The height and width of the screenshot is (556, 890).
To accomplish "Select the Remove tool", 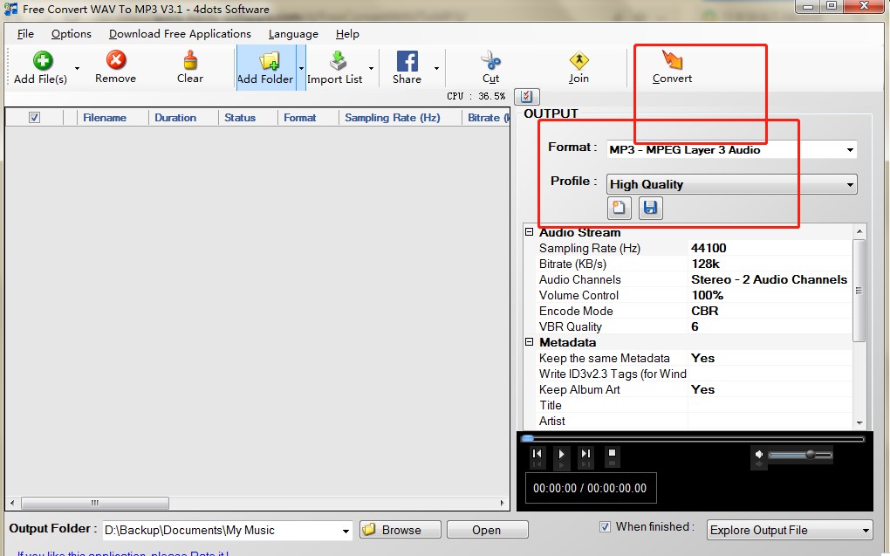I will coord(114,67).
